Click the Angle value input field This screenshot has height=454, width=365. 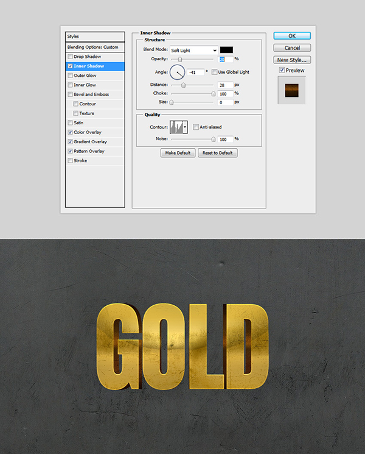[195, 72]
